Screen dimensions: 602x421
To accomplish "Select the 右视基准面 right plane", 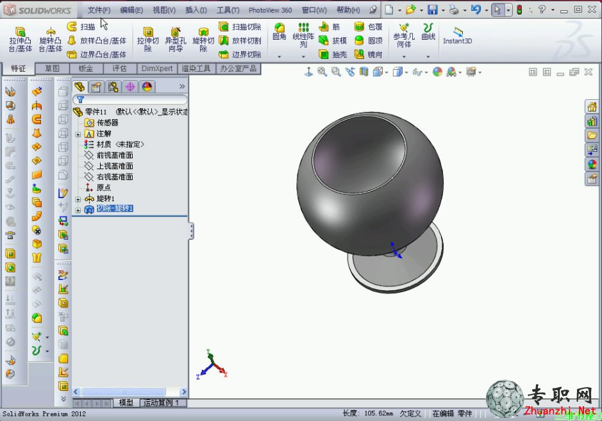I will click(115, 176).
